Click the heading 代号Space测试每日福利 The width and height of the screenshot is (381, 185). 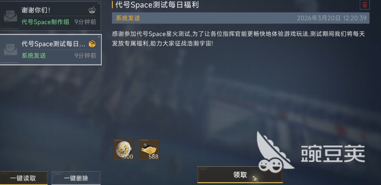[x=157, y=5]
